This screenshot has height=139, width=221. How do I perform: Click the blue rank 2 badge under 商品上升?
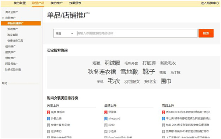coord(163,119)
